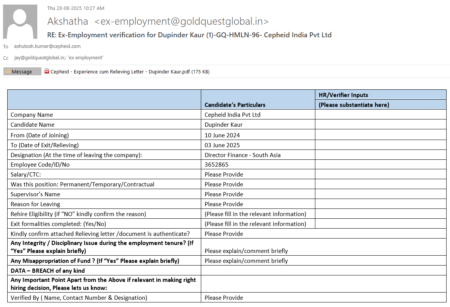Click 'Please Provide' in the Verified By row
This screenshot has height=307, width=450.
pos(224,297)
